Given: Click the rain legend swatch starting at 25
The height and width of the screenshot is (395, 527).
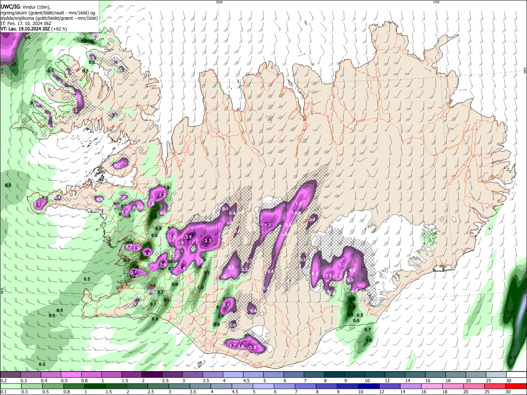Looking at the screenshot, I should [x=495, y=386].
